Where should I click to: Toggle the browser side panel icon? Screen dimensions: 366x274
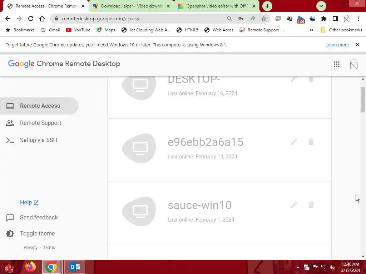[335, 19]
